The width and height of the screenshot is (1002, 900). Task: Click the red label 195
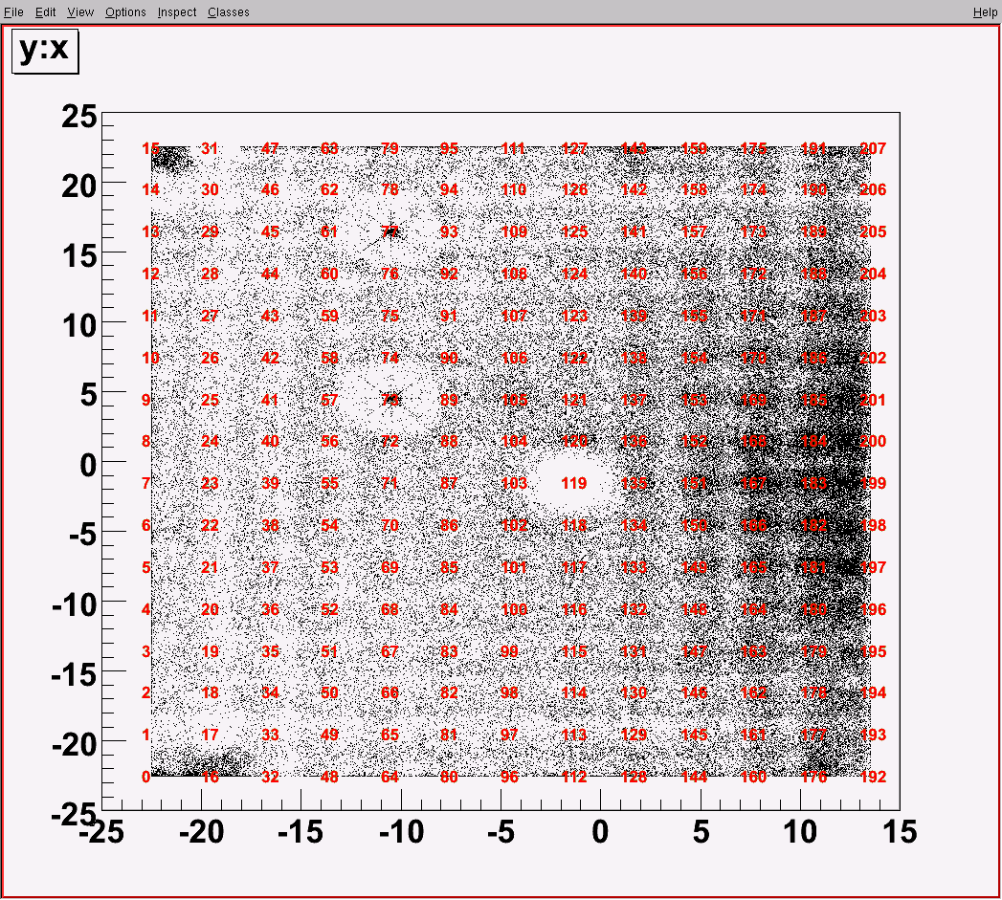pyautogui.click(x=873, y=652)
